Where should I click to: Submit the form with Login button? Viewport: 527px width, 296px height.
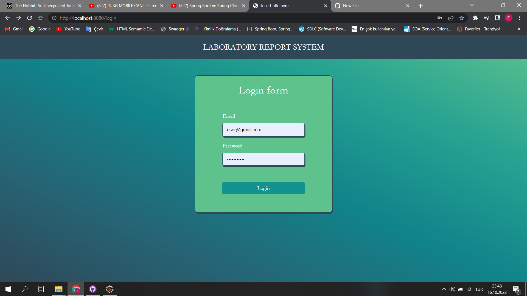coord(263,188)
